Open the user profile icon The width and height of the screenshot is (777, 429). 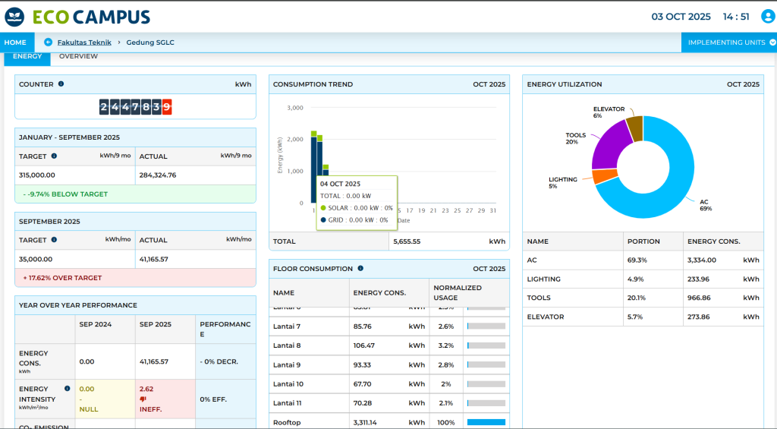767,17
